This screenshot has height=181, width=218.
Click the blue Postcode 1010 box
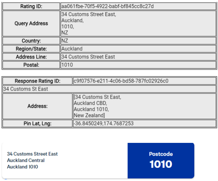coord(161,160)
